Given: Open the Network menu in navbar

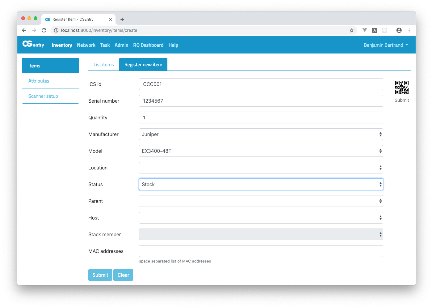Looking at the screenshot, I should tap(86, 45).
